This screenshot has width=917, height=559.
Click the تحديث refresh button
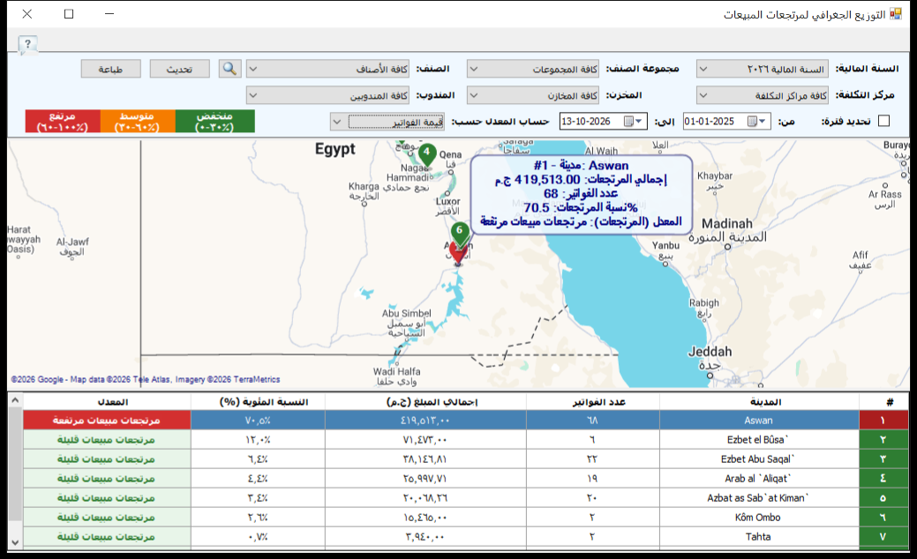coord(179,69)
